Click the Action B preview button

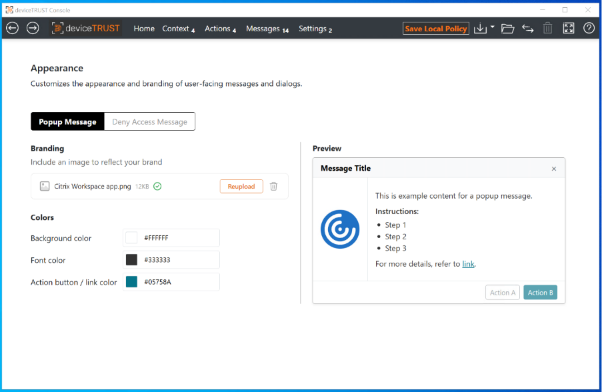point(540,293)
